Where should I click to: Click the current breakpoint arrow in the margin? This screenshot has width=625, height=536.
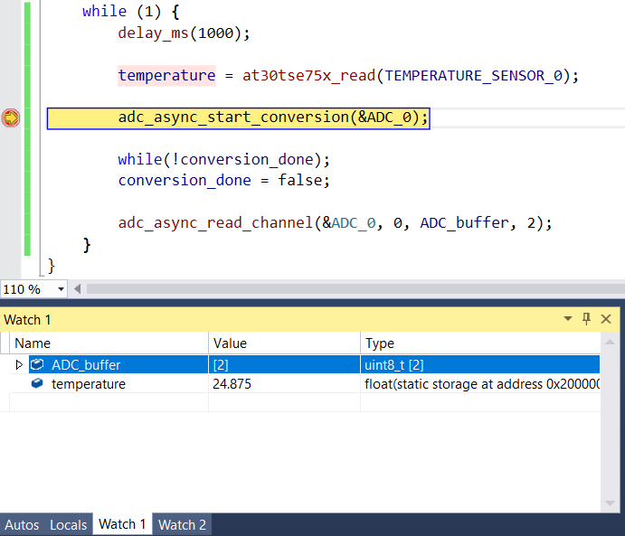pyautogui.click(x=11, y=118)
